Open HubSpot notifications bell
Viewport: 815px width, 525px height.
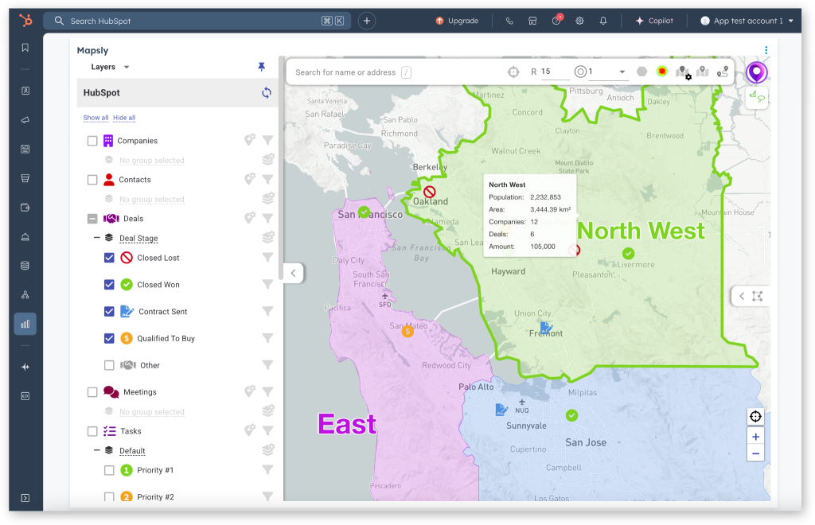(x=603, y=21)
